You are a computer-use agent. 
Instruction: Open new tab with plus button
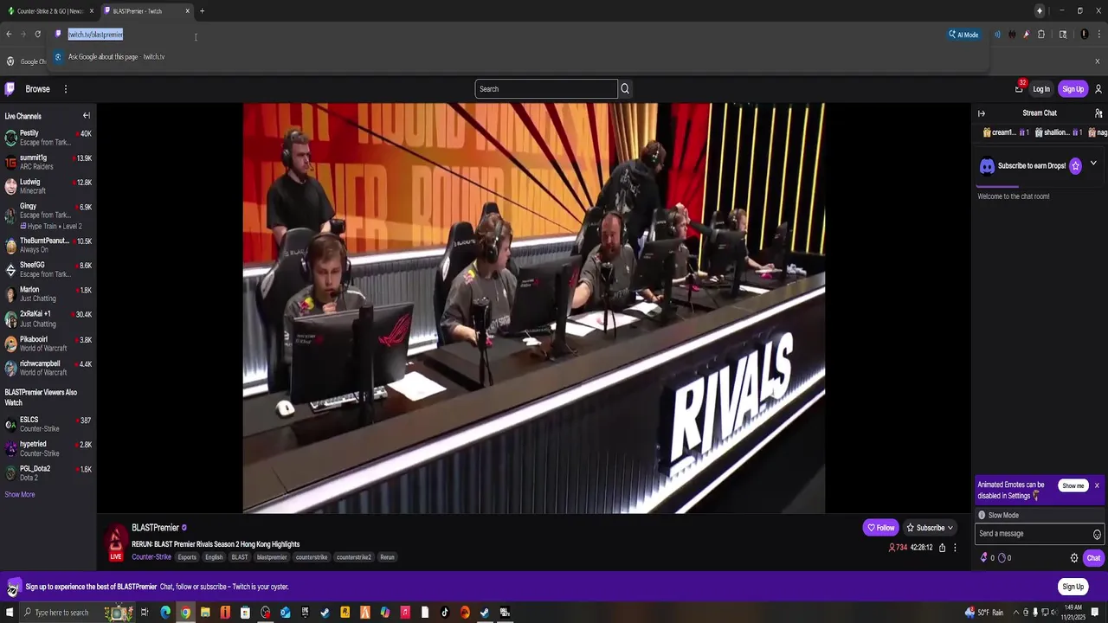(x=202, y=11)
